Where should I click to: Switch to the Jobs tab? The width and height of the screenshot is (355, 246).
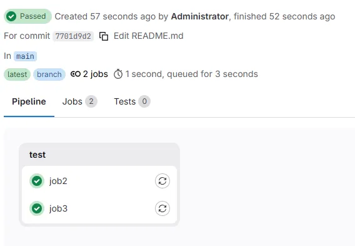click(x=80, y=101)
